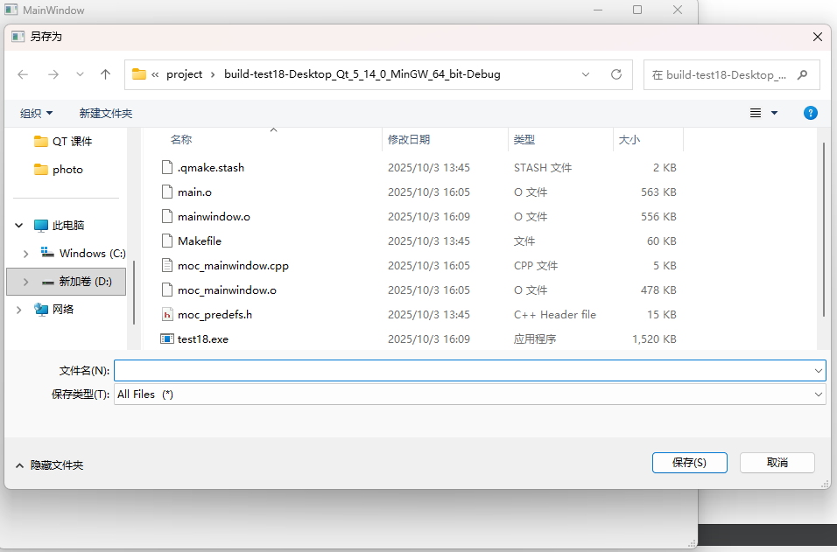Expand the 新加卷 (D:) drive node

click(25, 282)
